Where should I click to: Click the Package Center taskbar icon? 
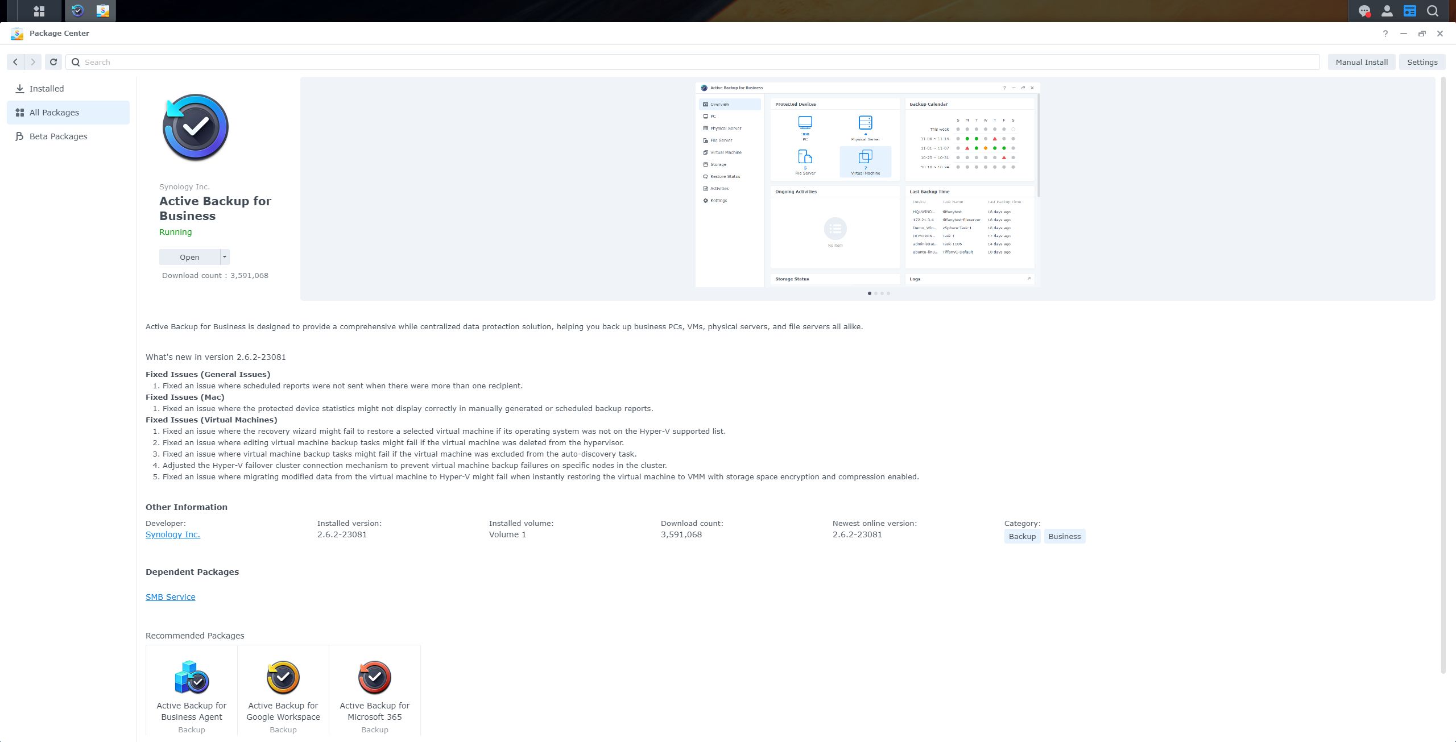103,11
